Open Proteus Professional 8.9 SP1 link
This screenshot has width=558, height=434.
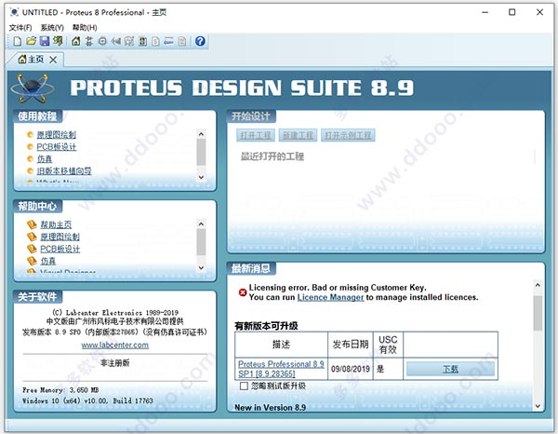click(x=281, y=369)
